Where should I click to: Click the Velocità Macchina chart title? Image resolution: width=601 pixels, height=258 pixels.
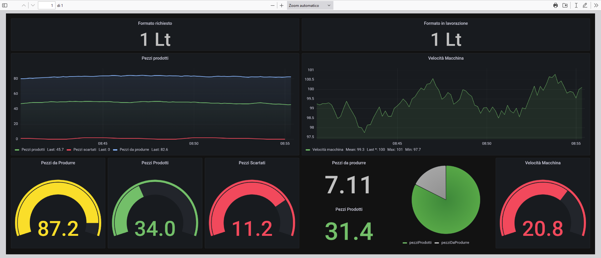(446, 58)
